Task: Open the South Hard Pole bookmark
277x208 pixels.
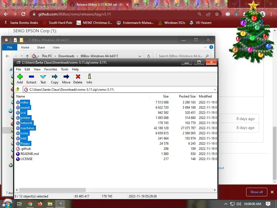Action: point(58,23)
